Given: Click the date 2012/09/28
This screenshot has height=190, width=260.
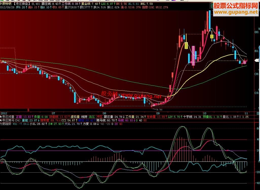Looking at the screenshot, I should pos(7,7).
